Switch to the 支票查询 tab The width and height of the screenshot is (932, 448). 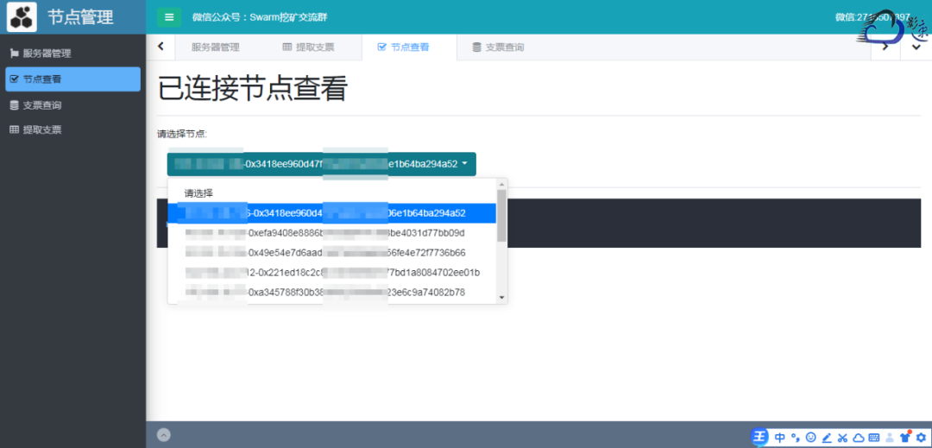(498, 47)
